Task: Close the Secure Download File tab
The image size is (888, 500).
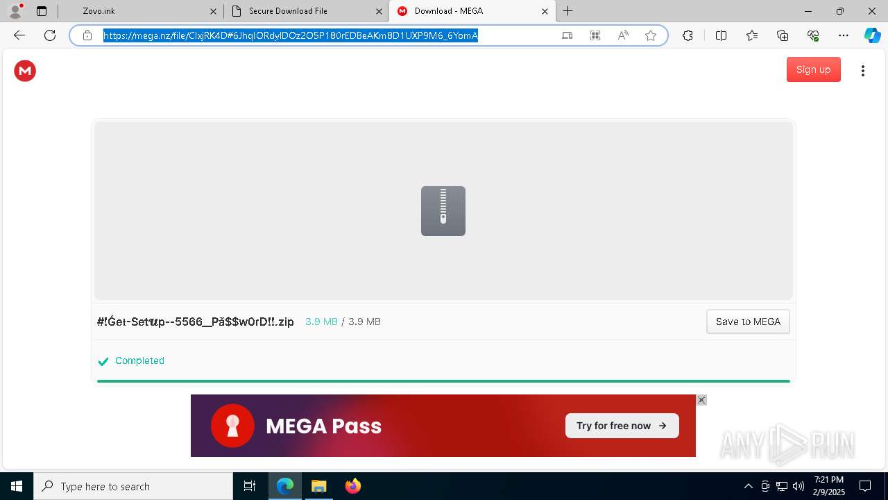Action: pos(379,11)
